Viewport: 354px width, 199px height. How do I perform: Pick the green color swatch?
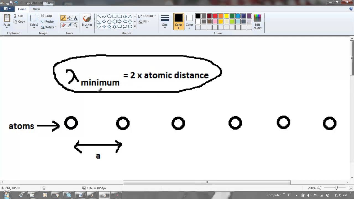pyautogui.click(x=232, y=16)
